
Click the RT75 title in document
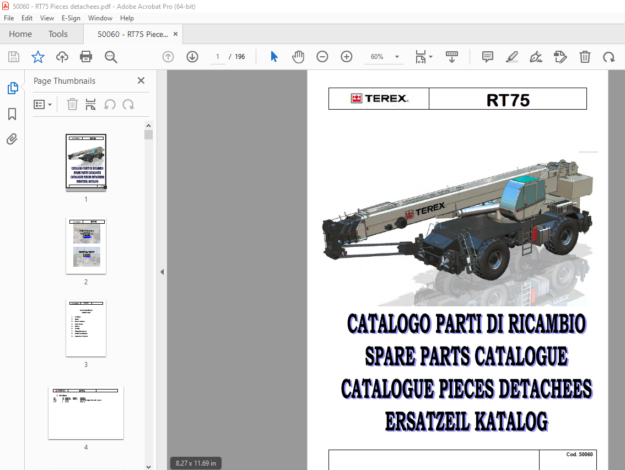point(508,100)
